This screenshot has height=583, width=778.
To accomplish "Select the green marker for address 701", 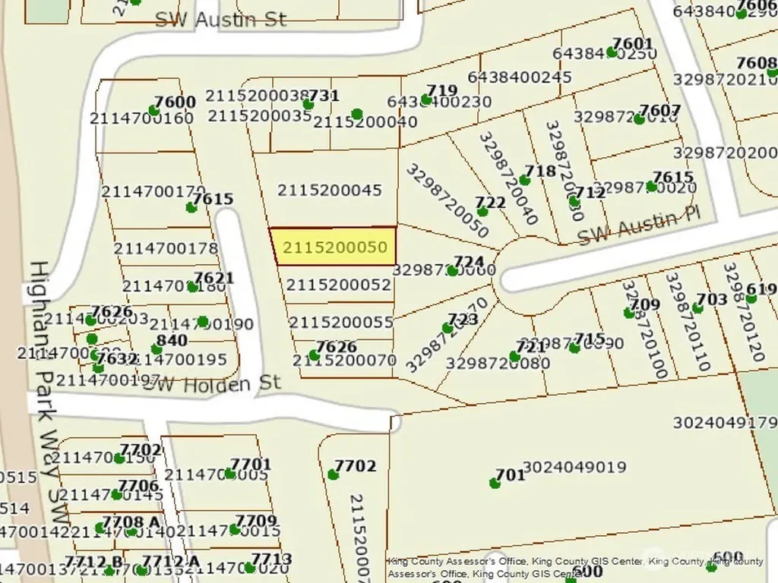I will pos(494,483).
